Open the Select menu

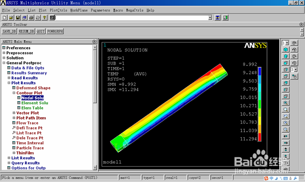pyautogui.click(x=19, y=10)
